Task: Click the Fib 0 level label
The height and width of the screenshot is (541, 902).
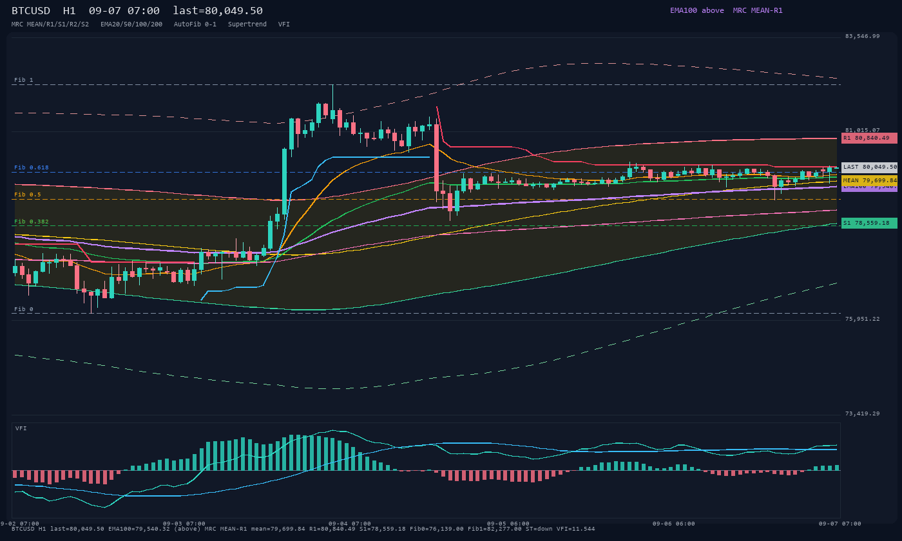Action: coord(24,309)
